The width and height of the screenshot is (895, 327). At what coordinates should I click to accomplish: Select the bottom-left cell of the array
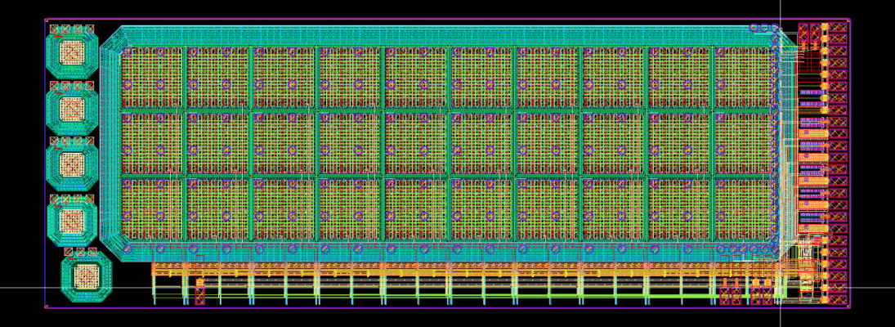pos(152,209)
